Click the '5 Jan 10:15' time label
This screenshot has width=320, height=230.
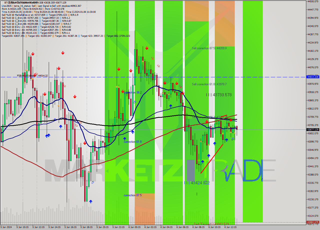22,227
